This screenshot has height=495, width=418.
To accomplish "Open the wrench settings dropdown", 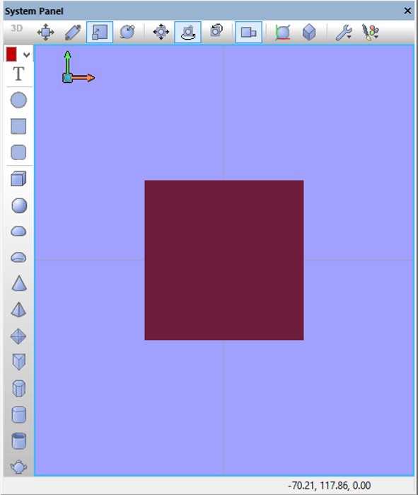I will pyautogui.click(x=344, y=32).
